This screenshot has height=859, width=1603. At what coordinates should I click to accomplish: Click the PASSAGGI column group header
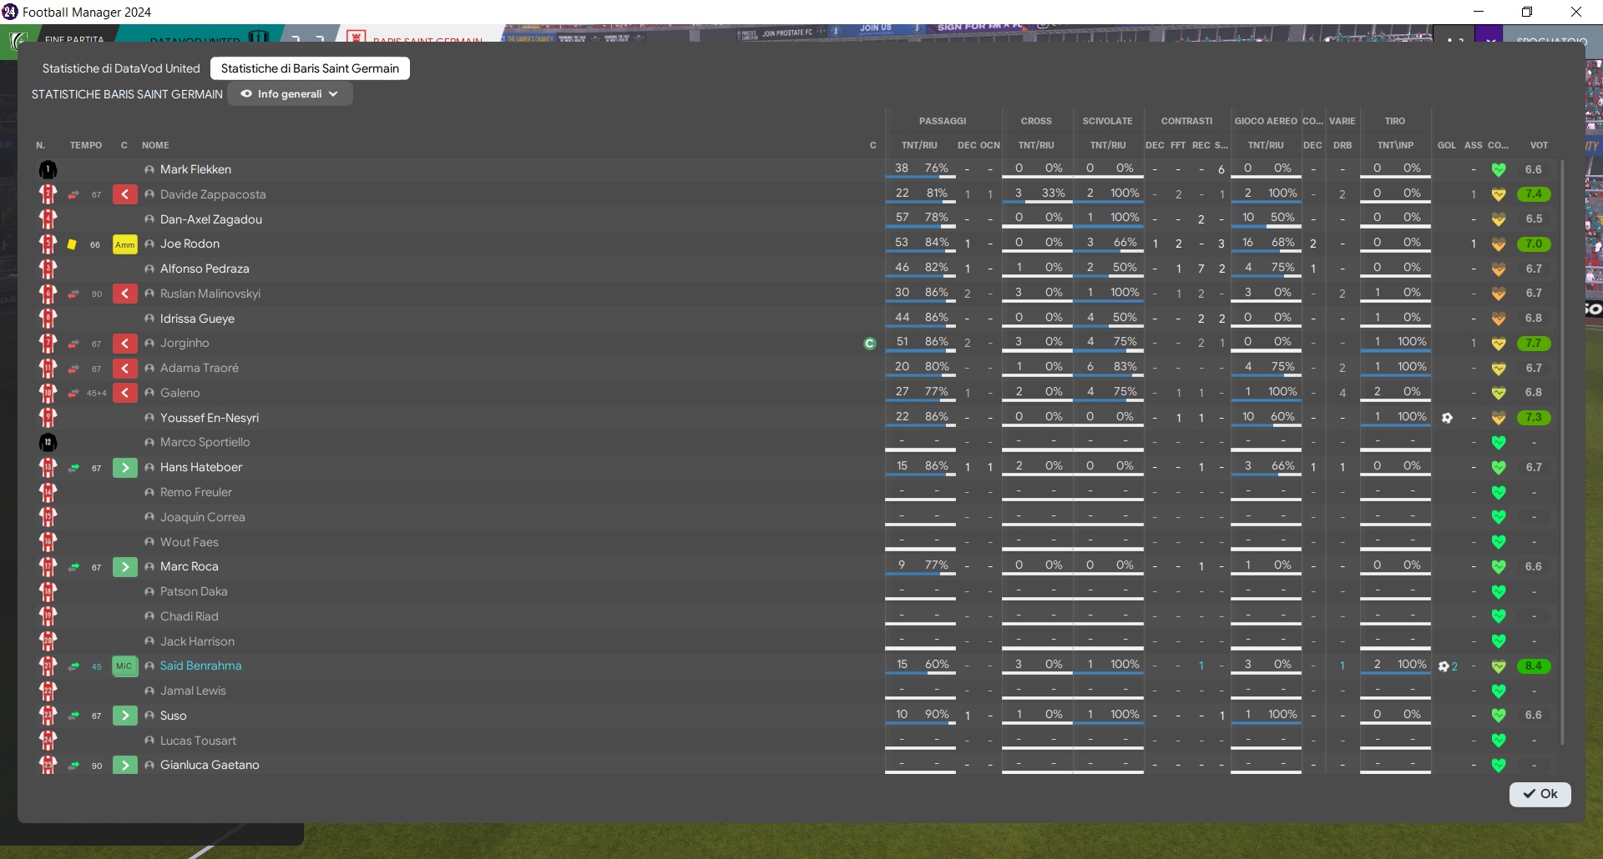click(x=943, y=121)
